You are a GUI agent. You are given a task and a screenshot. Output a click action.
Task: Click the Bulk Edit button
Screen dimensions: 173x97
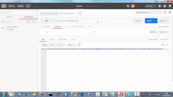(x=153, y=32)
